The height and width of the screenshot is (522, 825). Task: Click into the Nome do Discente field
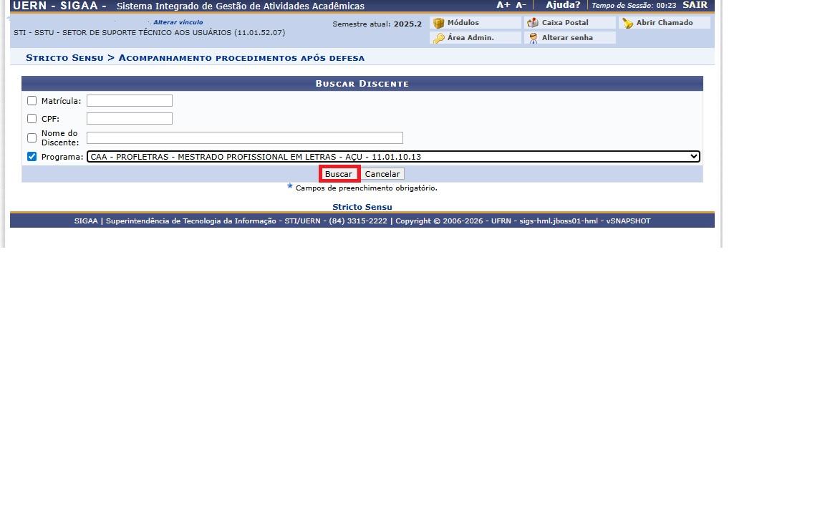[244, 137]
